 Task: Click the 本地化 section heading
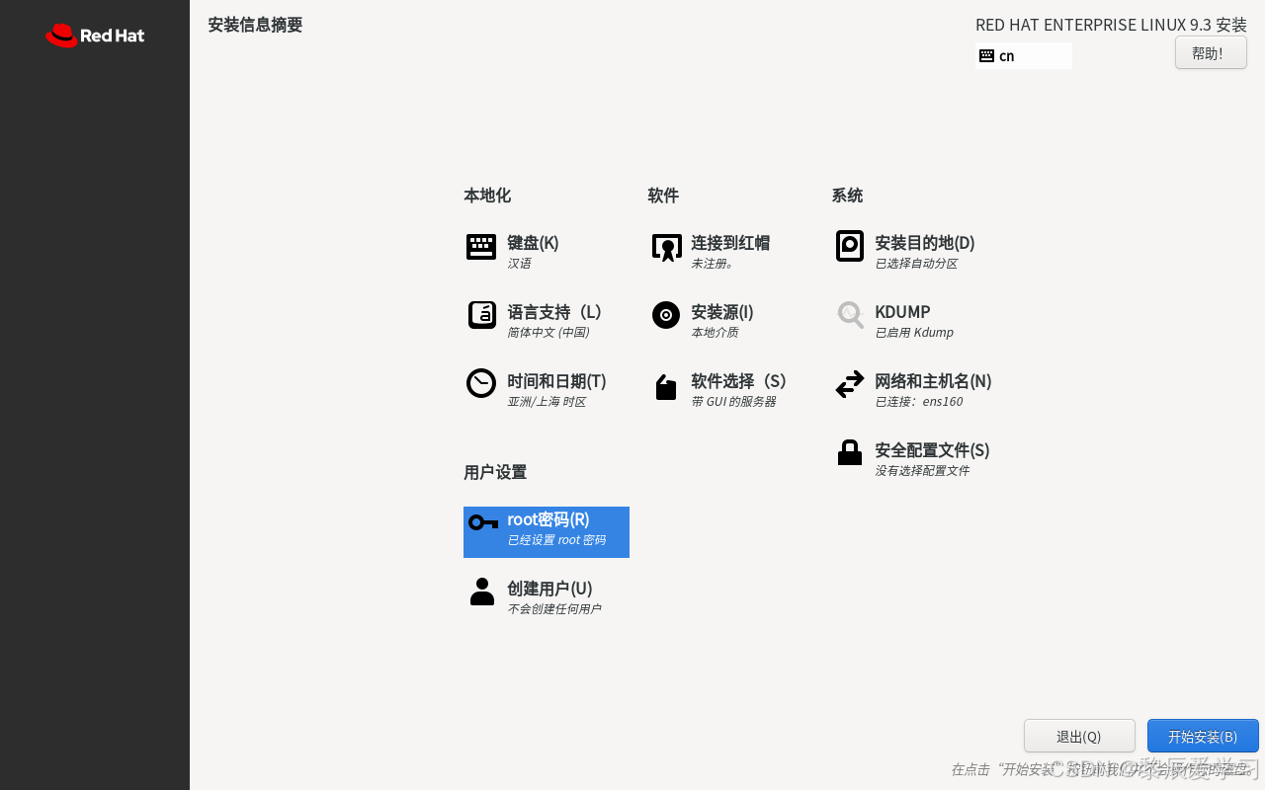click(x=487, y=196)
